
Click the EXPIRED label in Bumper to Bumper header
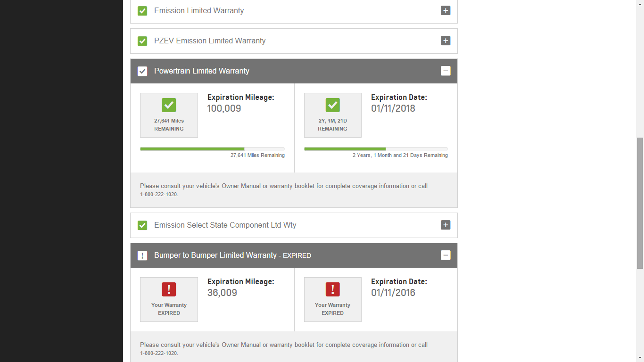tap(297, 255)
